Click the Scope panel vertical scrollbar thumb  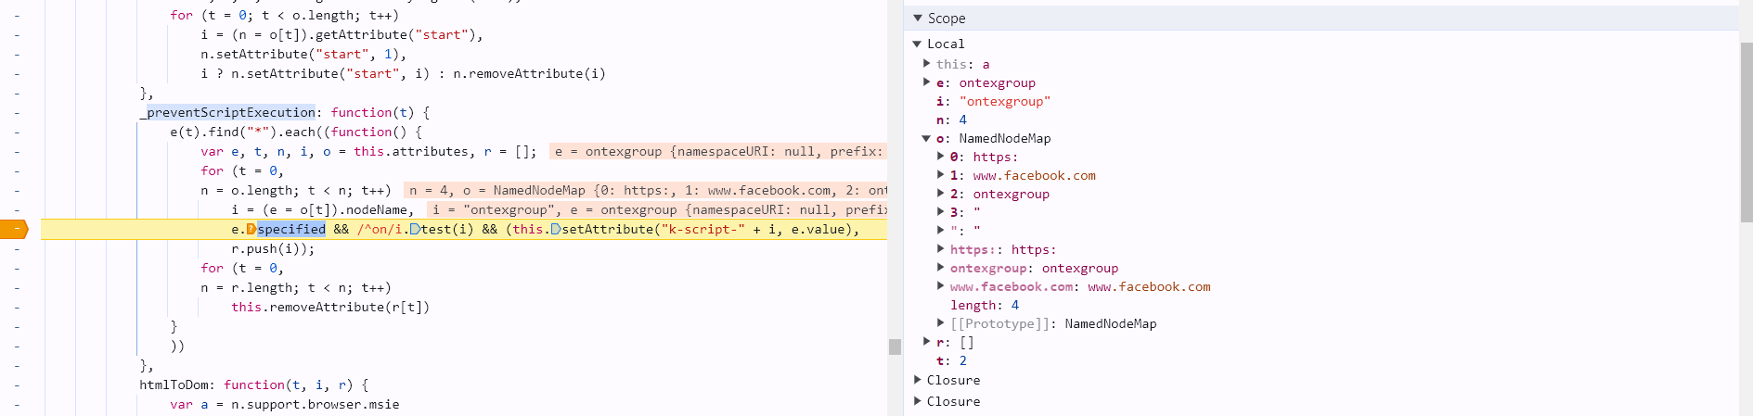(x=1746, y=130)
